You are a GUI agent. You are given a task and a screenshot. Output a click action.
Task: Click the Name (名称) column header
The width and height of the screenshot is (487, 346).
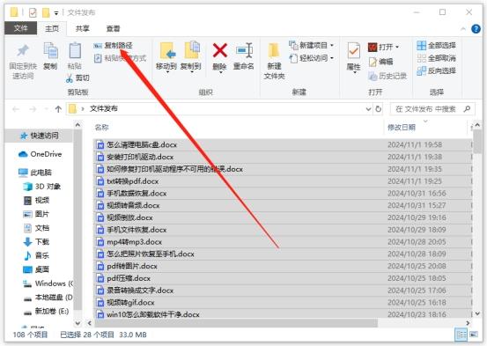click(x=101, y=128)
